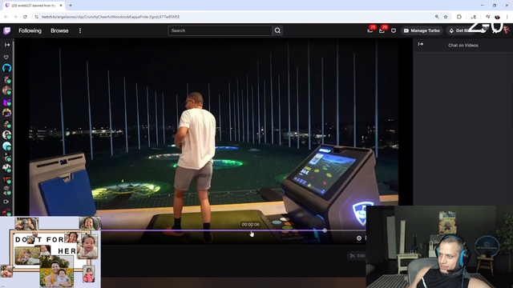Close the erobb221 banned browser tab
The height and width of the screenshot is (288, 513).
pyautogui.click(x=61, y=6)
